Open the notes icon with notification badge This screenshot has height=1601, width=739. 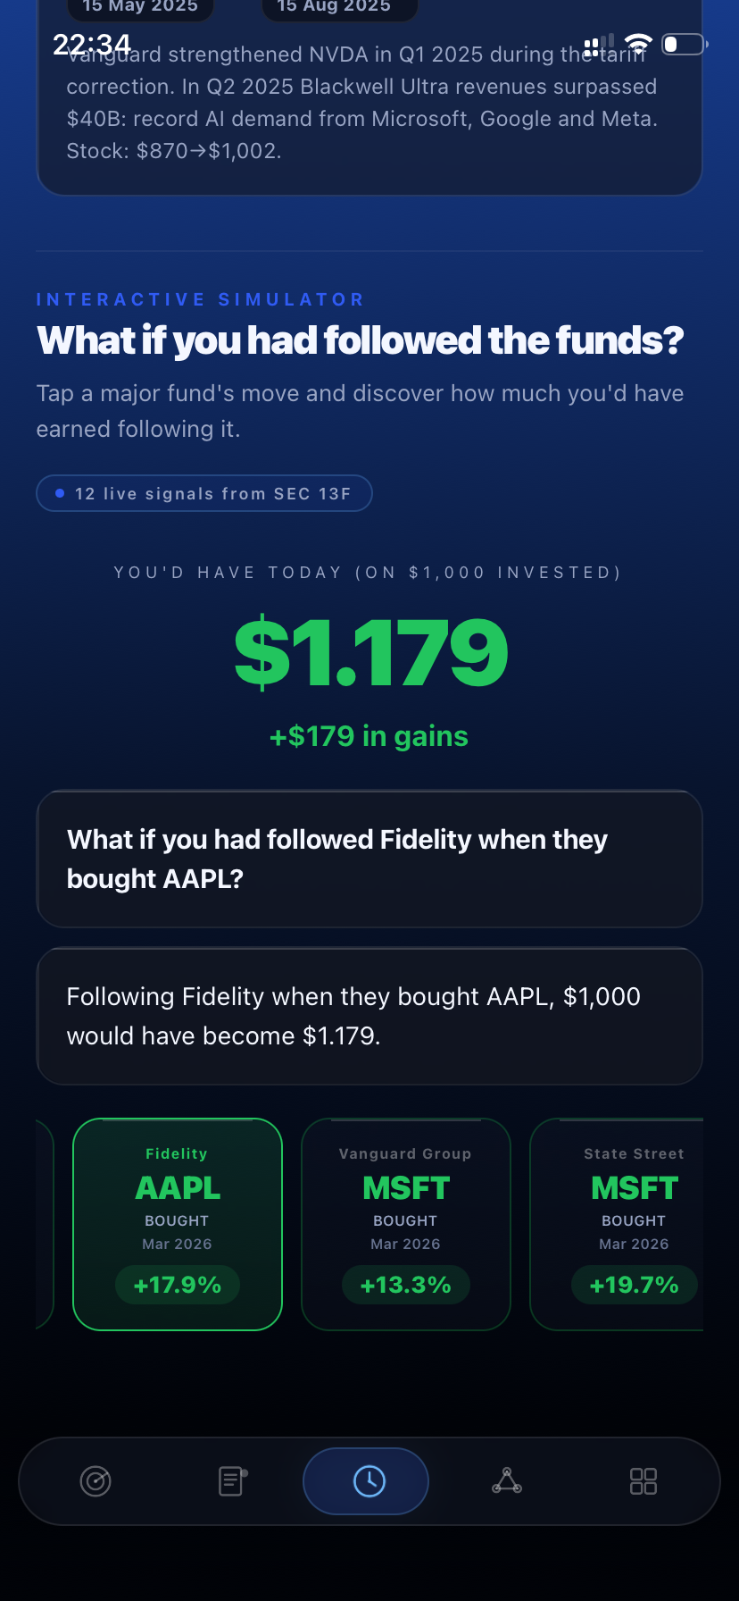point(231,1480)
